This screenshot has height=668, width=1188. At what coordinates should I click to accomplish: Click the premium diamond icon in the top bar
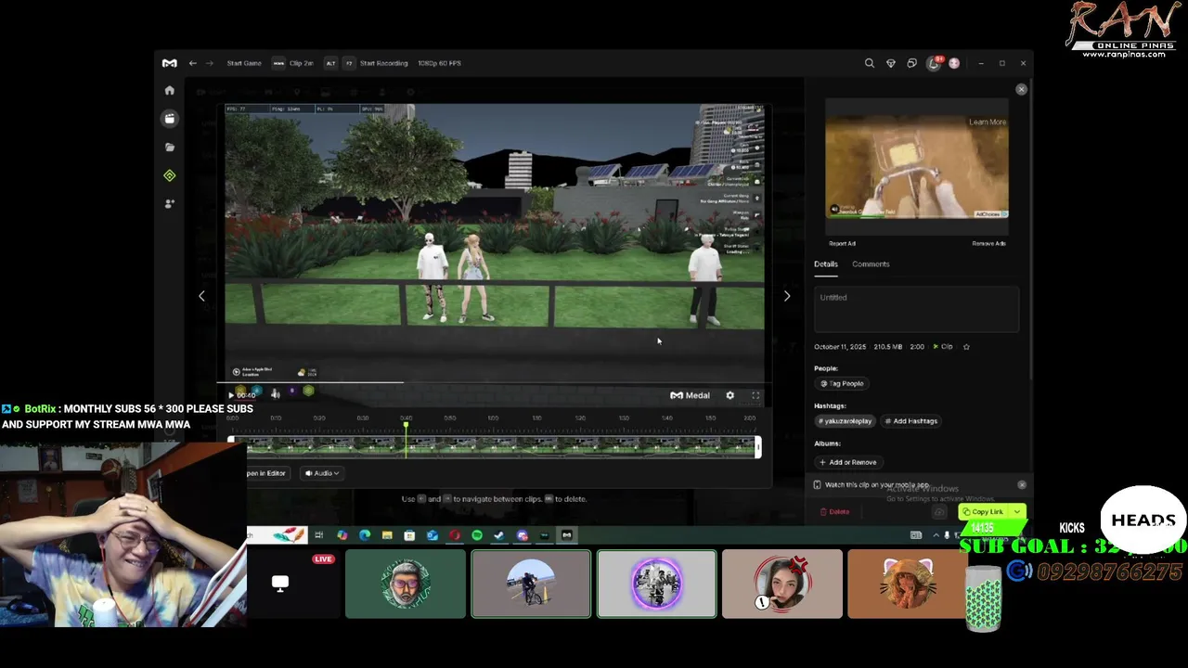[x=891, y=63]
